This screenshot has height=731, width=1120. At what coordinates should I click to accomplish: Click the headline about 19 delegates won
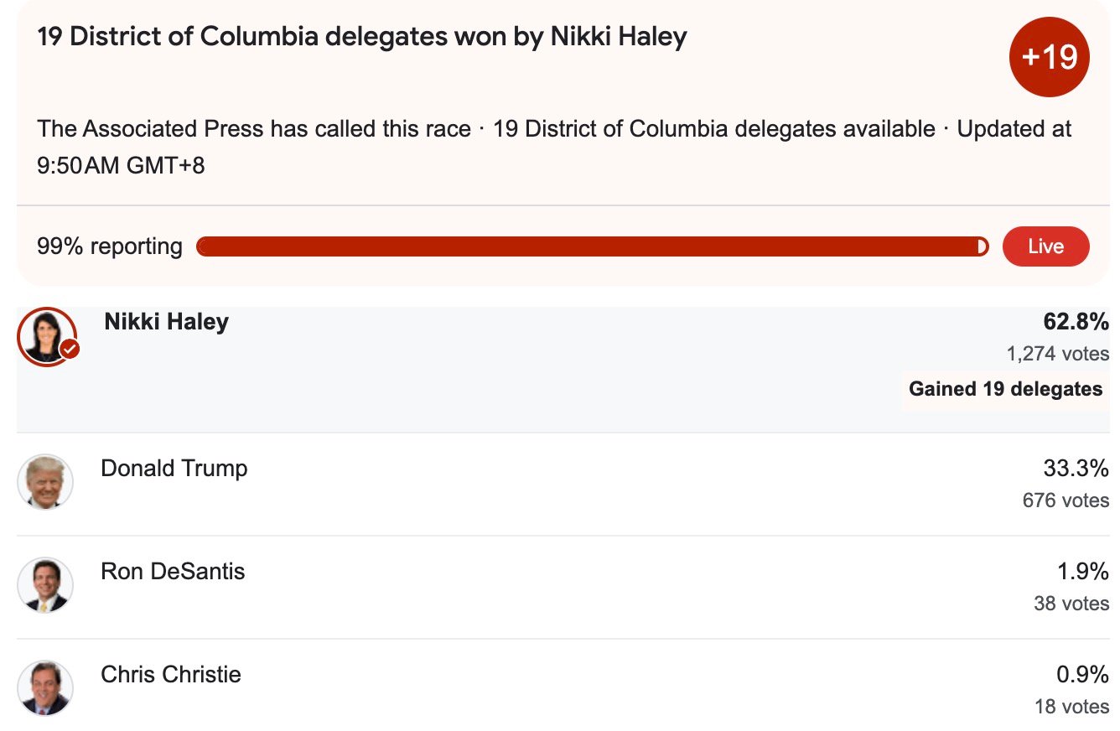pyautogui.click(x=362, y=37)
